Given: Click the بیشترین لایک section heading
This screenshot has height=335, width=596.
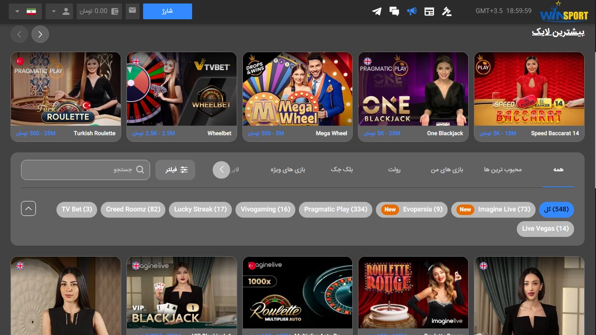Looking at the screenshot, I should click(x=558, y=32).
